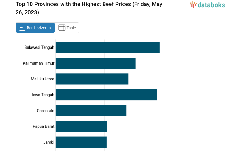This screenshot has height=151, width=228.
Task: Click the table grid icon
Action: 62,28
